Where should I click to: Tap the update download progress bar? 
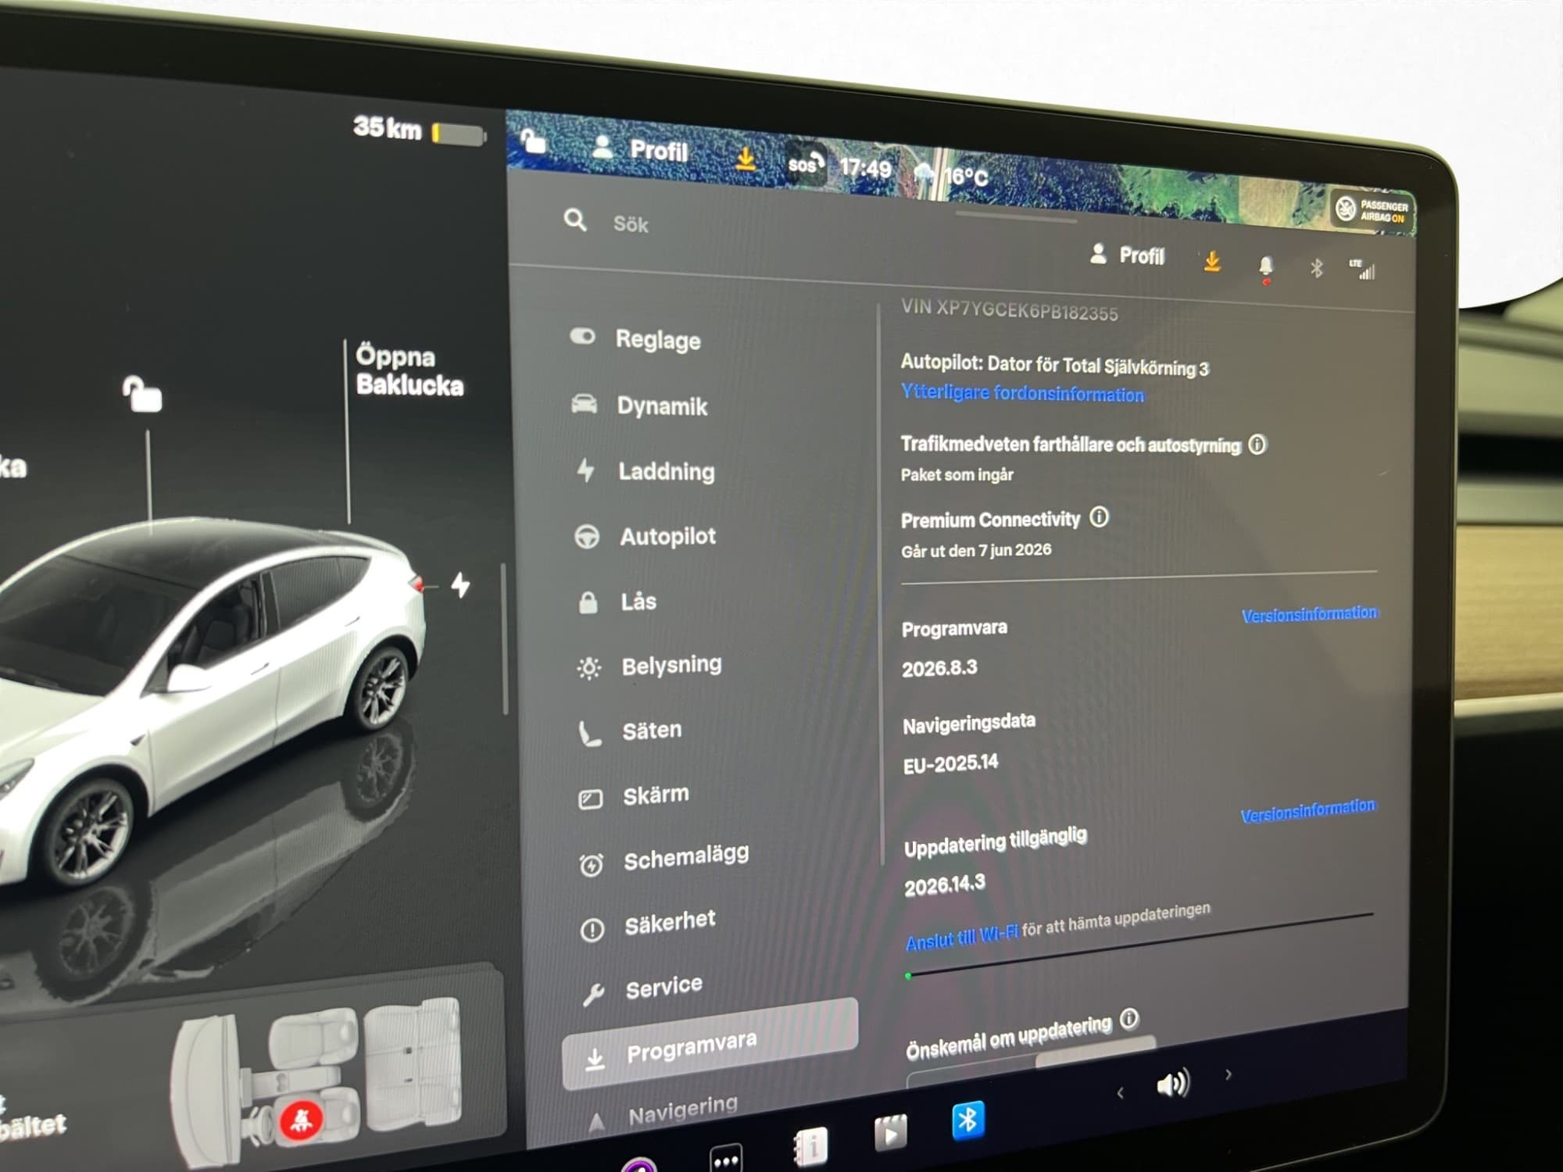1139,944
